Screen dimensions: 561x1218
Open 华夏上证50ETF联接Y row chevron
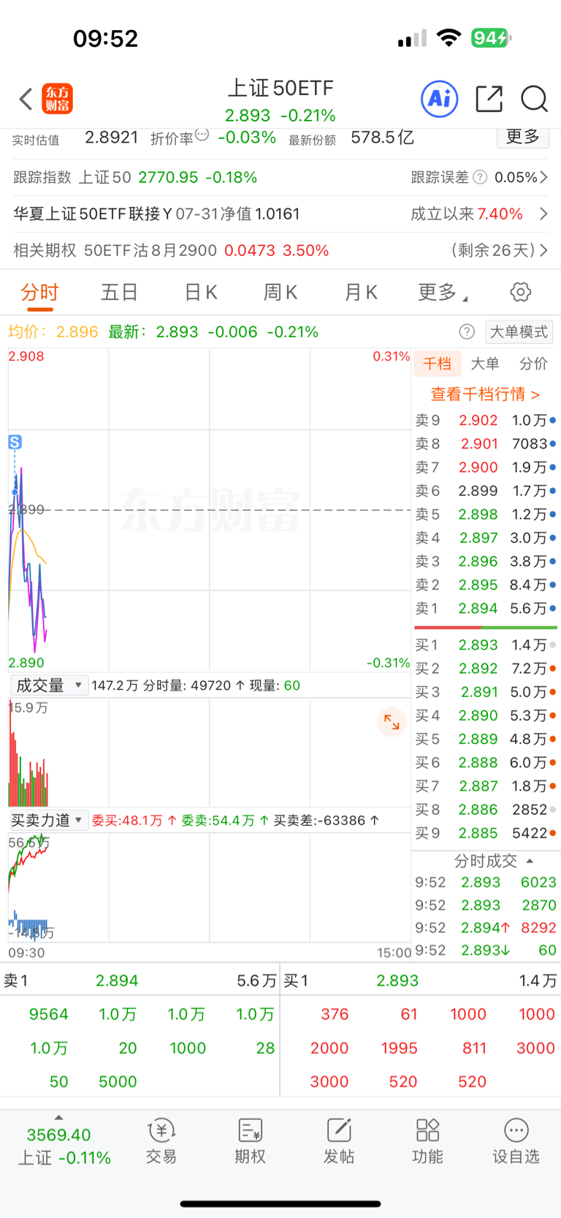(543, 214)
